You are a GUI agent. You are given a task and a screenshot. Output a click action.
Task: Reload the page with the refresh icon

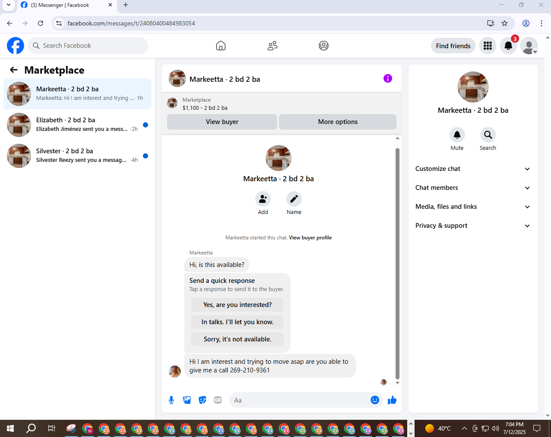coord(40,23)
